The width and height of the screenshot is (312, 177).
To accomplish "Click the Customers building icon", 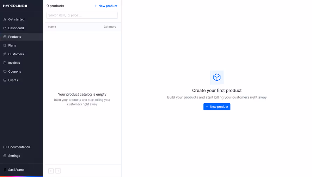I will [x=5, y=54].
